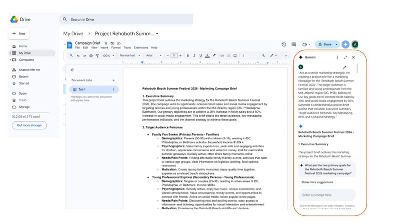
Task: Insert an image from the toolbar
Action: (235, 56)
